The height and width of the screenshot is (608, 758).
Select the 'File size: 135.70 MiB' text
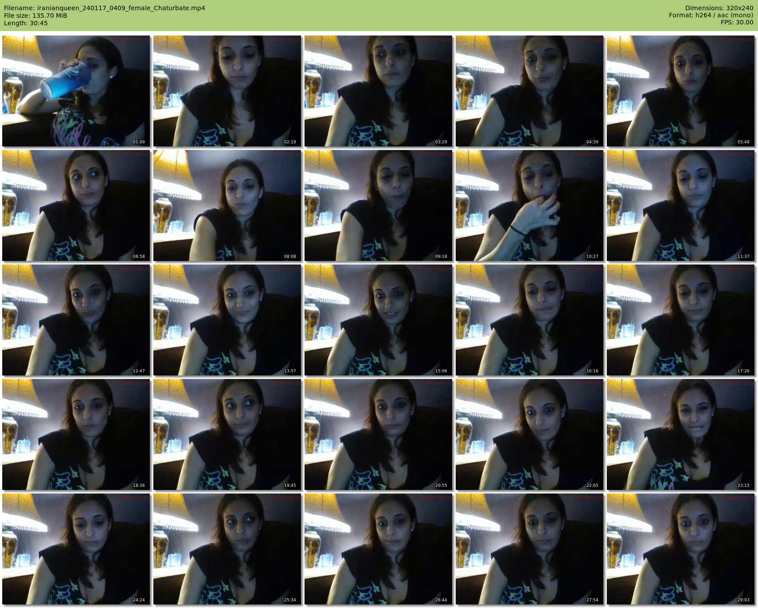coord(35,16)
